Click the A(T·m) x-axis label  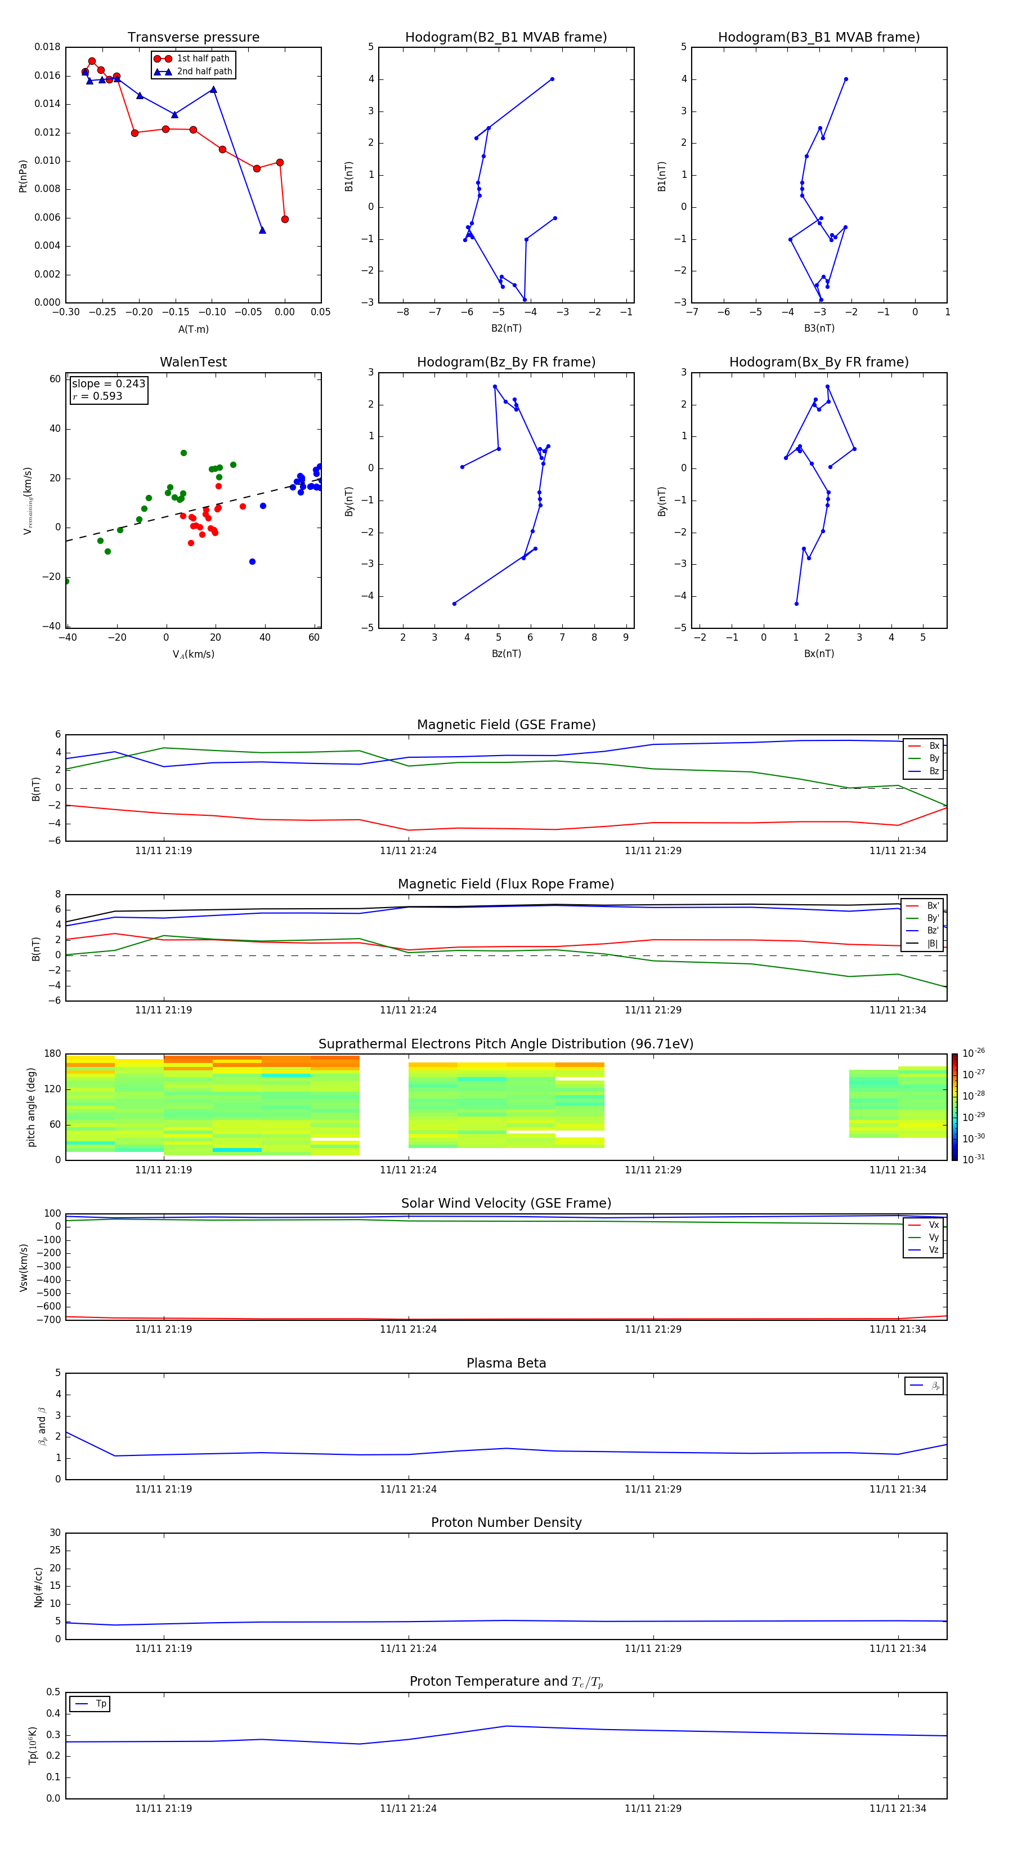(193, 329)
